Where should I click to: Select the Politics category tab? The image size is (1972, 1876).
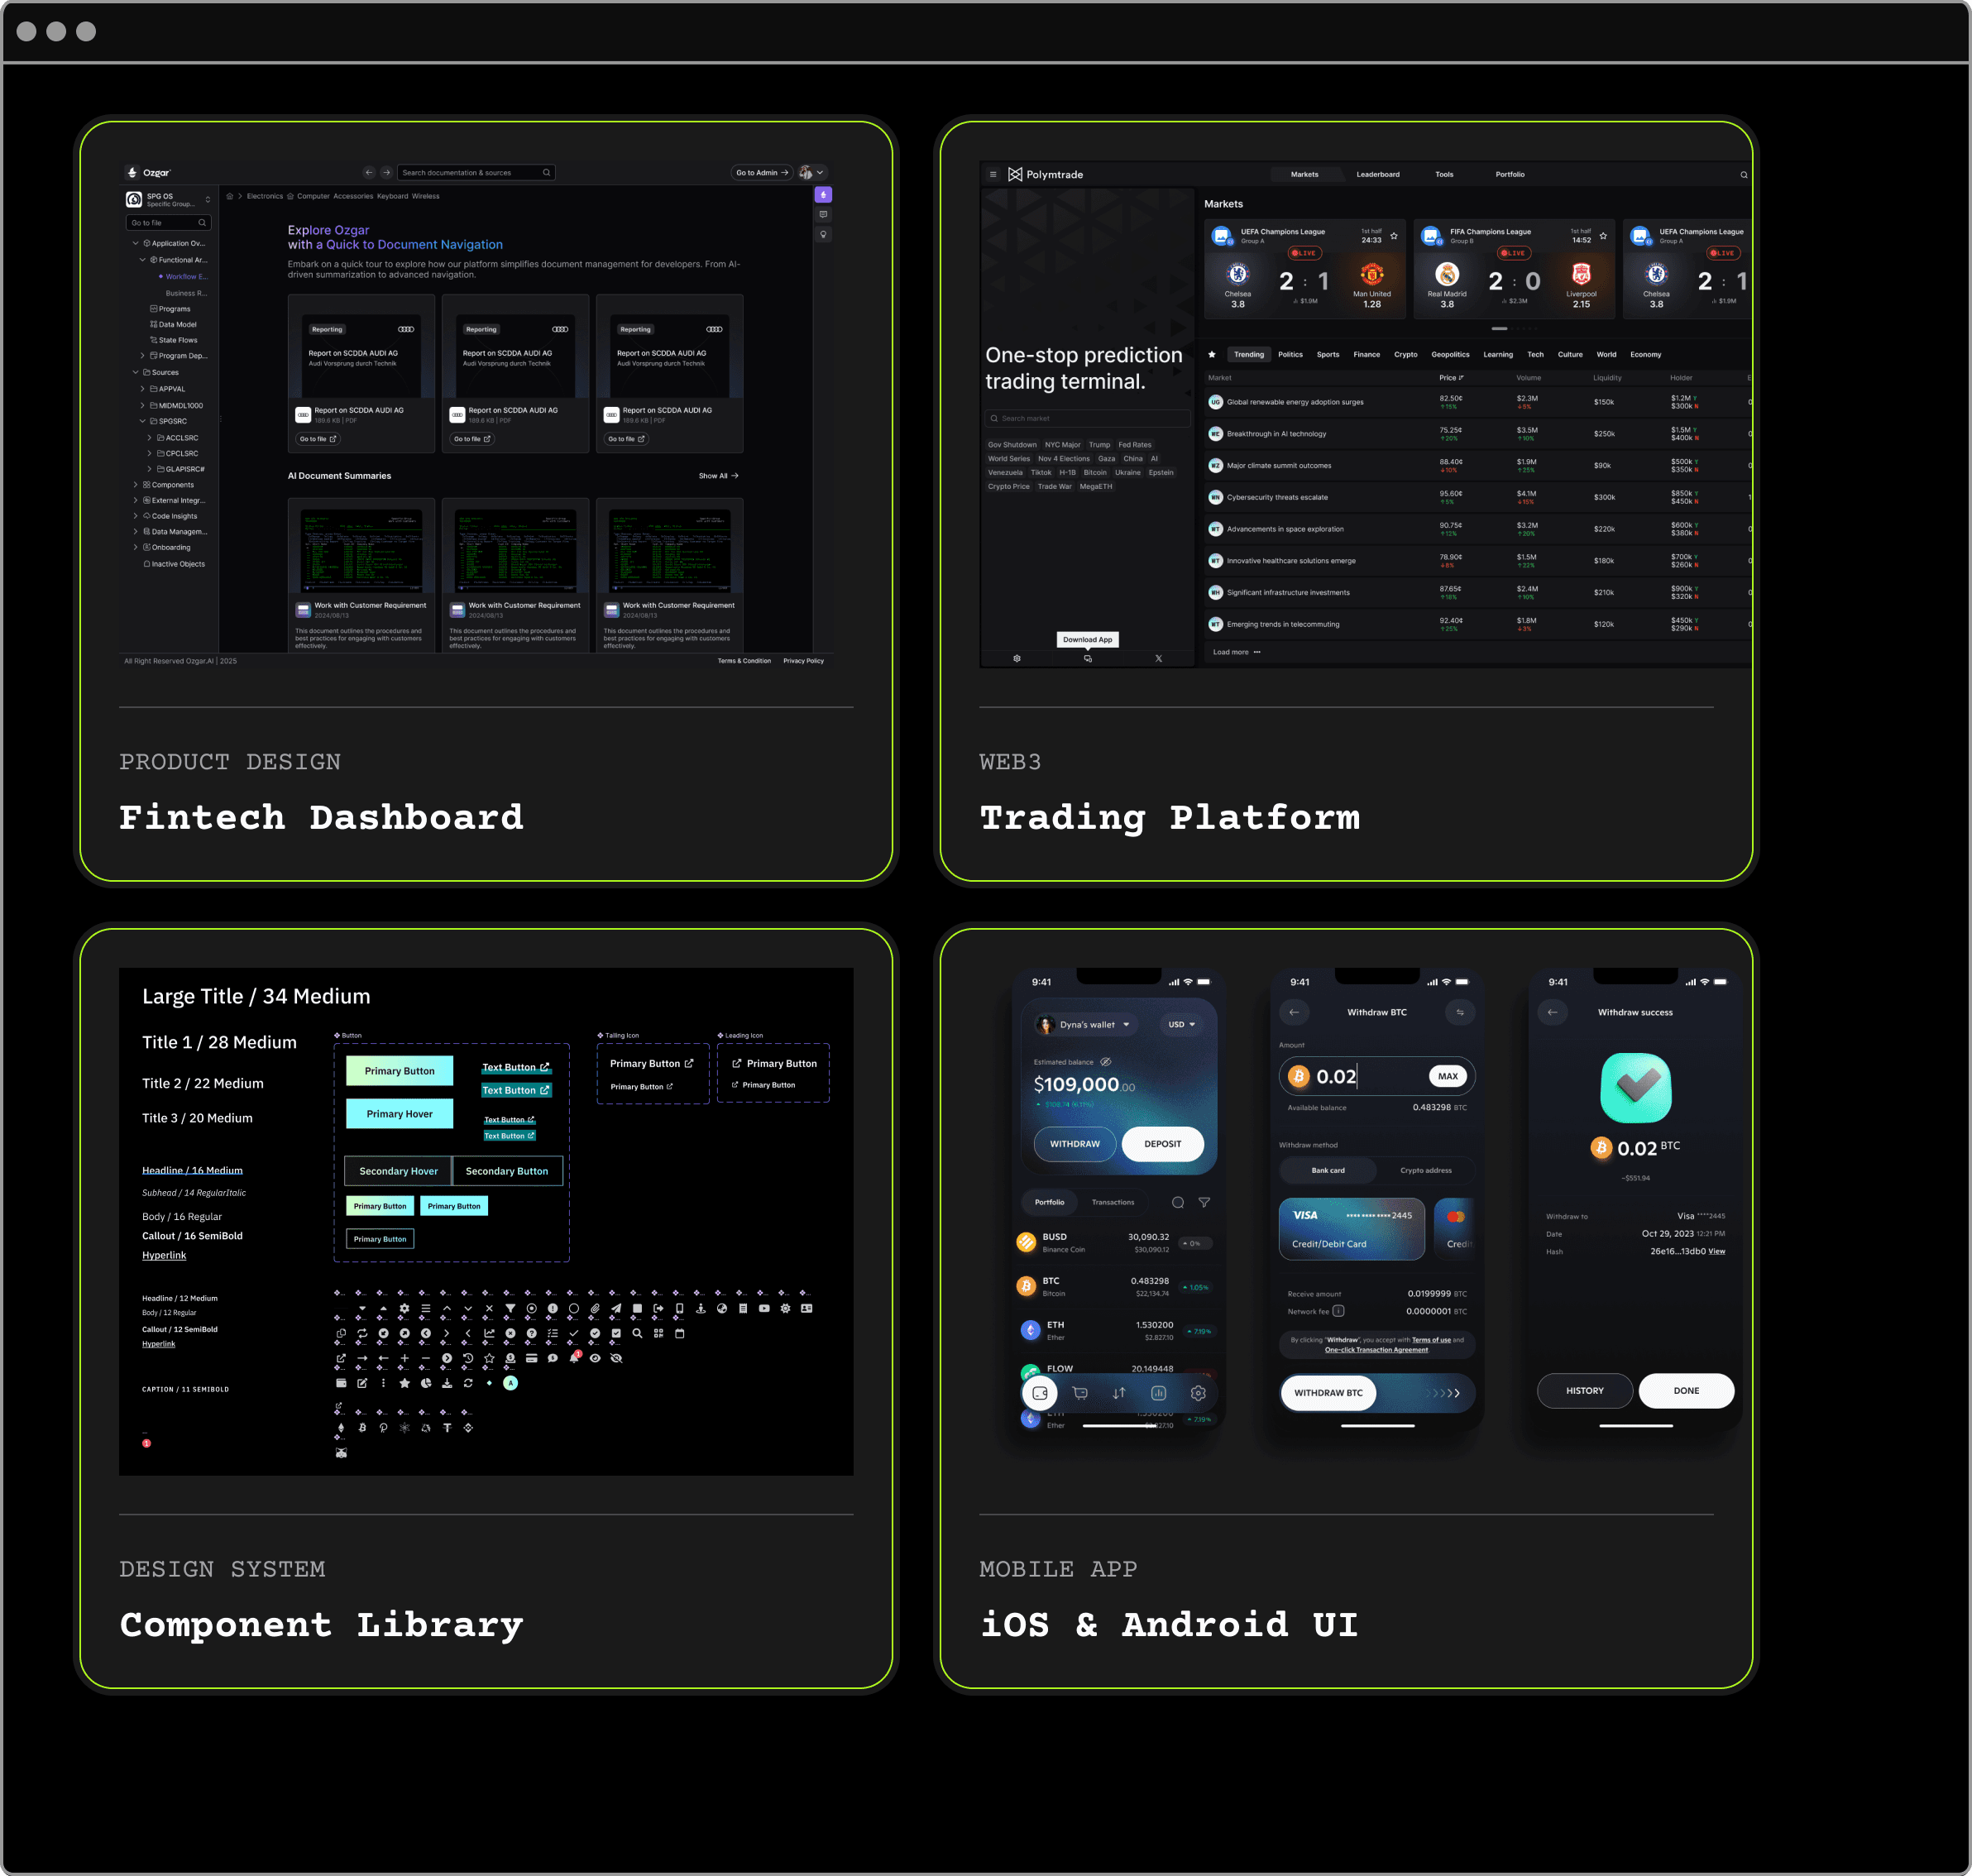[1290, 355]
